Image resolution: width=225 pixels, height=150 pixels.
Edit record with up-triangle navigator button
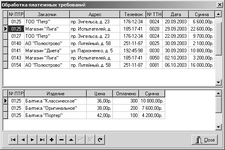tap(71, 140)
